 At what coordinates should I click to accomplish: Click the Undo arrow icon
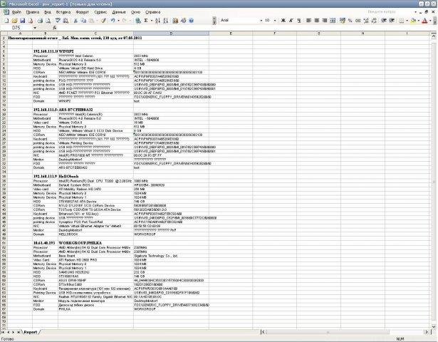coord(113,21)
